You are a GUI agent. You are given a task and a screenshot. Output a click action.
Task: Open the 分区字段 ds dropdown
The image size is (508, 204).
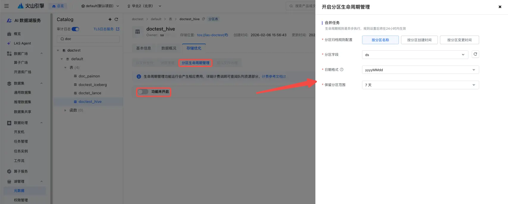(415, 55)
